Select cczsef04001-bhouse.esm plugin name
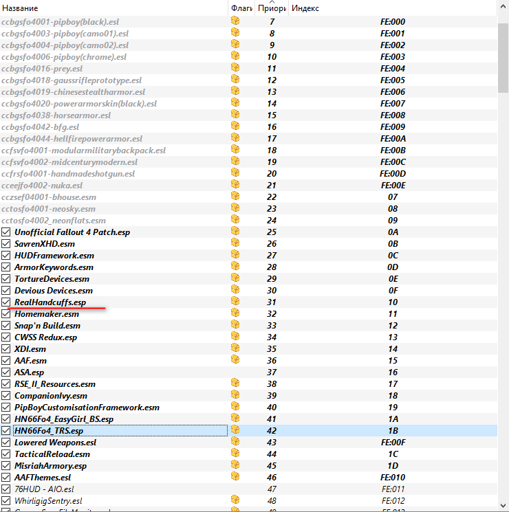The width and height of the screenshot is (509, 512). pos(49,197)
